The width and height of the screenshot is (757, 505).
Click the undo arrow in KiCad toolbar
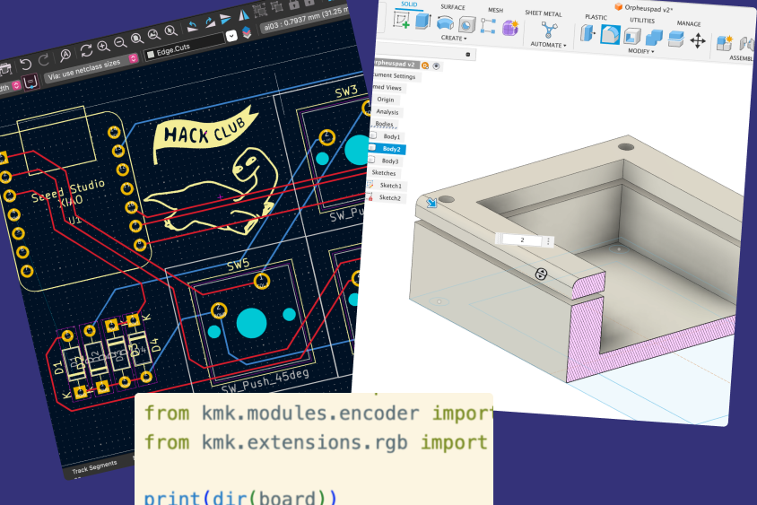(x=26, y=64)
